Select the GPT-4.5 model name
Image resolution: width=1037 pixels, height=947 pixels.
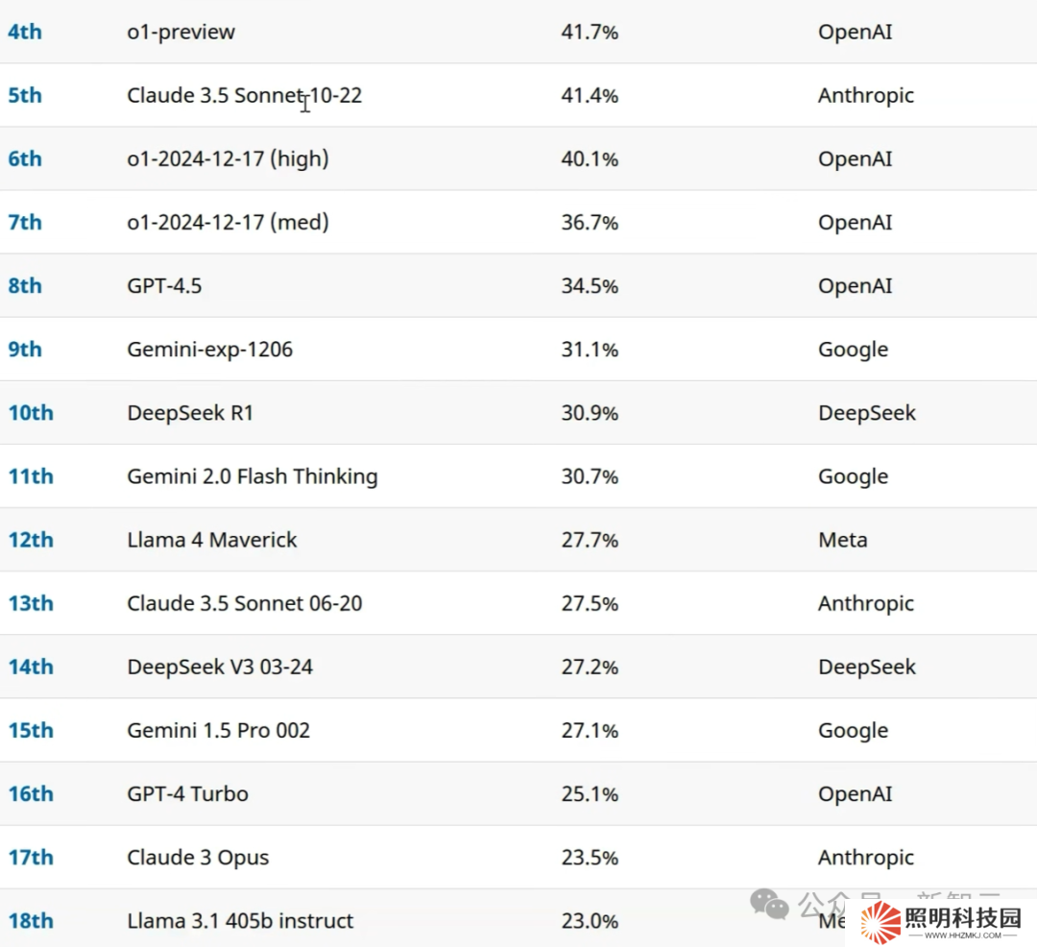[164, 285]
